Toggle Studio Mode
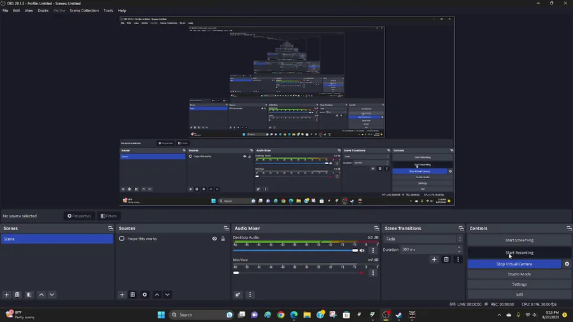This screenshot has height=322, width=573. 520,274
